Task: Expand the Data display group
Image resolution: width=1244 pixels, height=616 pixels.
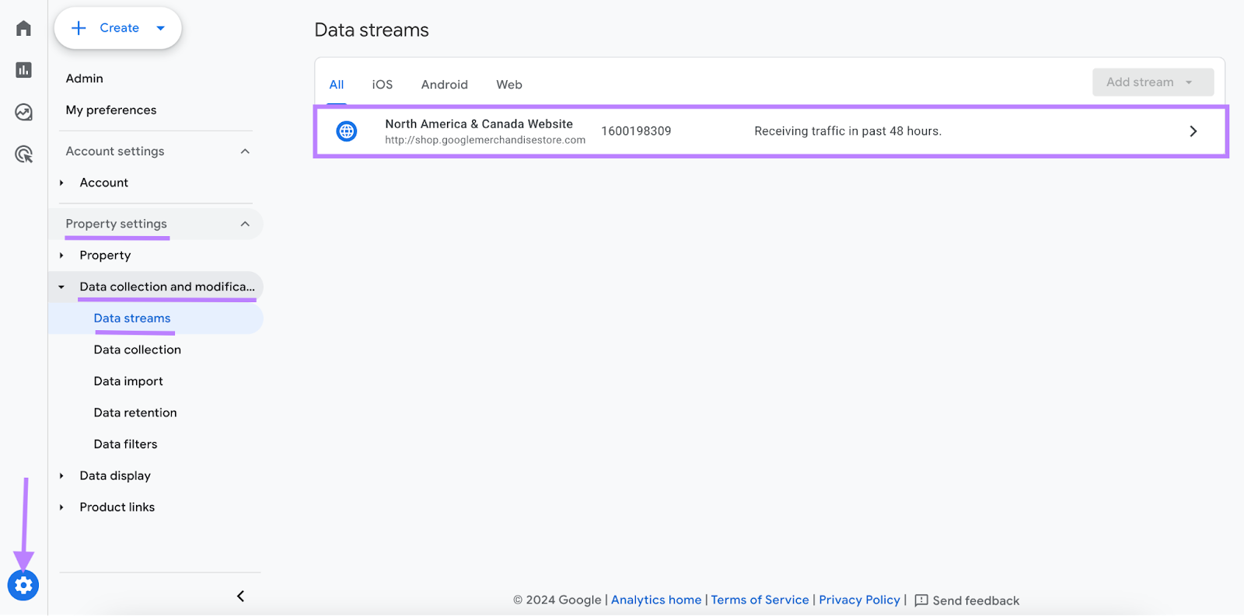Action: [x=61, y=475]
